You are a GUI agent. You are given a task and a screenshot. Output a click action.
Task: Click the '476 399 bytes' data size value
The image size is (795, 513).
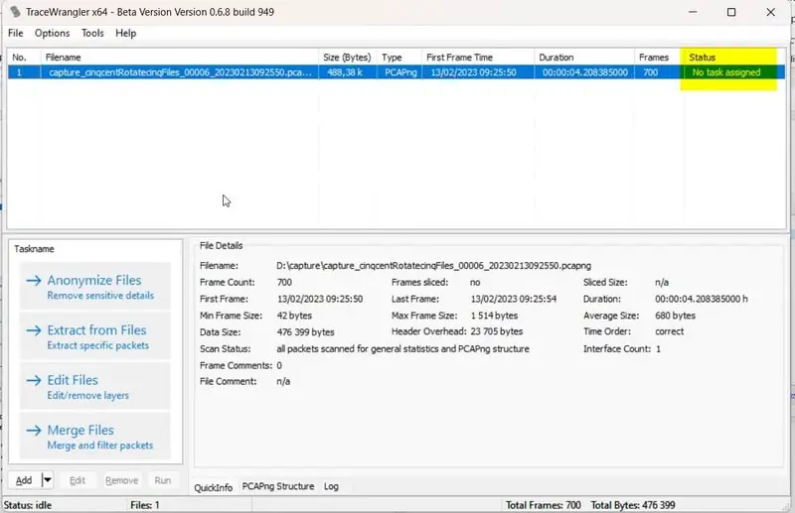[306, 332]
